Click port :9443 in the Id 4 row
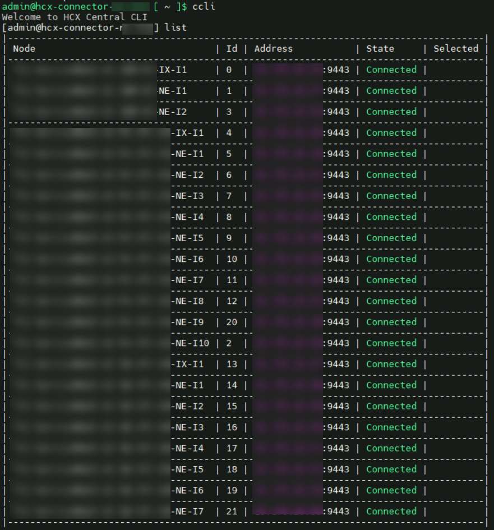Viewport: 494px width, 530px height. click(x=336, y=133)
